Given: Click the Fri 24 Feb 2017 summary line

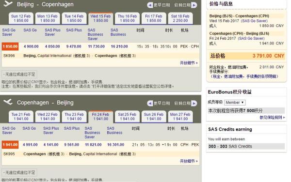Looking at the screenshot, I should (x=237, y=39).
